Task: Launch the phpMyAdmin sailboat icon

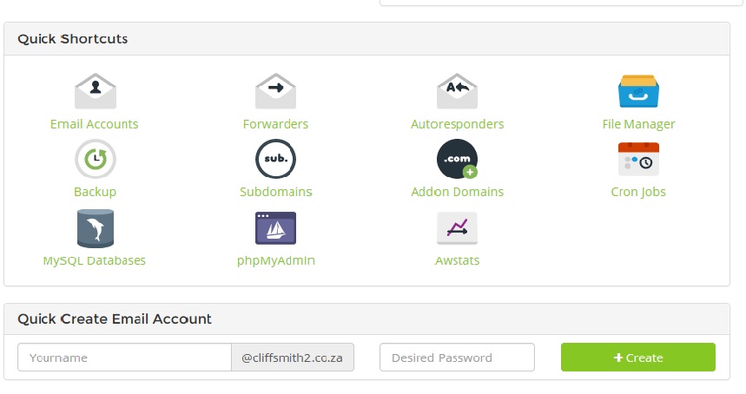Action: [275, 228]
